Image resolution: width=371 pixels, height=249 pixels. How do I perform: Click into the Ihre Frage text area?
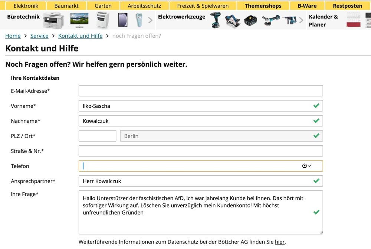pyautogui.click(x=201, y=212)
